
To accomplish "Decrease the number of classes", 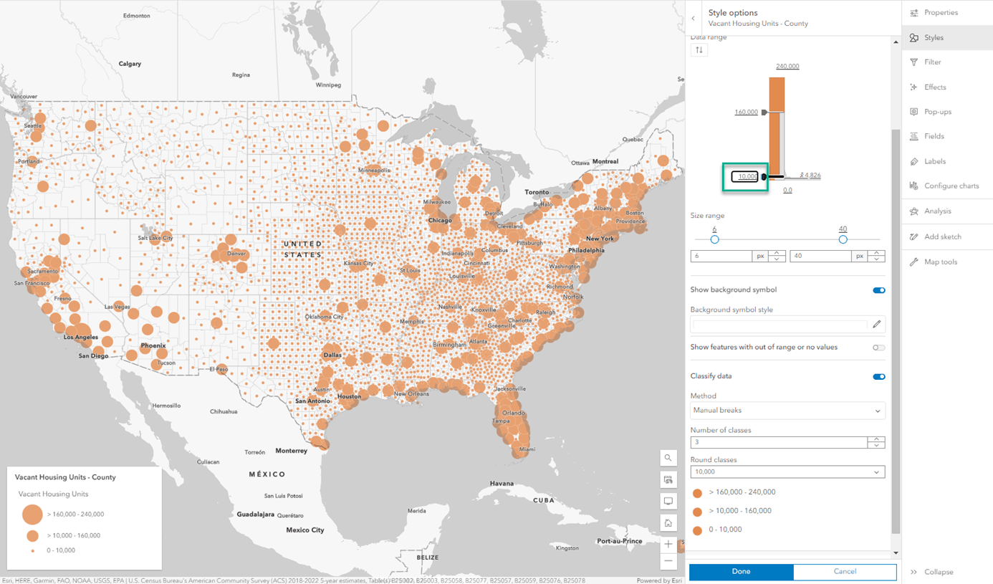I will coord(876,446).
